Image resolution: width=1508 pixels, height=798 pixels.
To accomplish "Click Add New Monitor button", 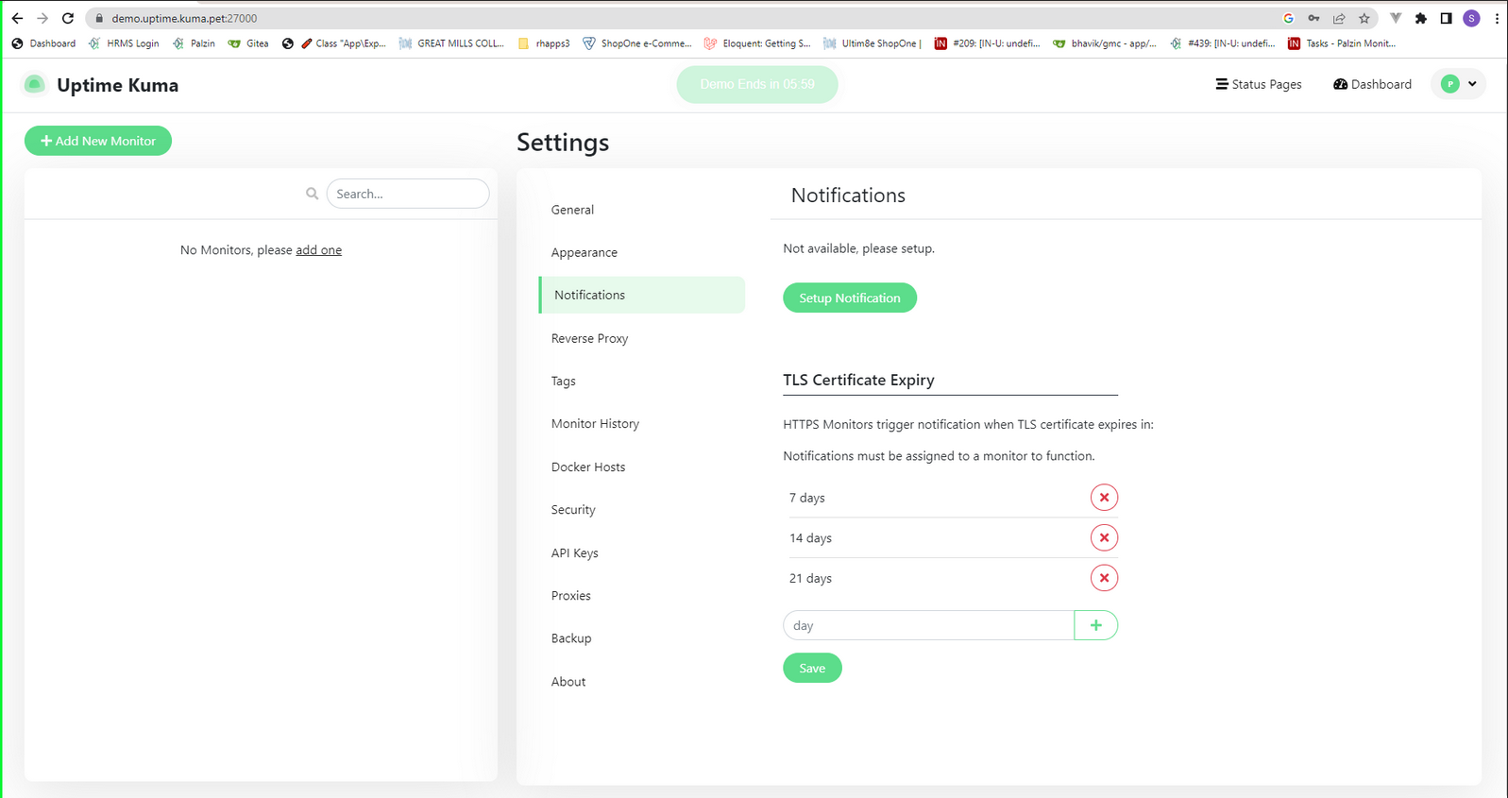I will click(98, 141).
